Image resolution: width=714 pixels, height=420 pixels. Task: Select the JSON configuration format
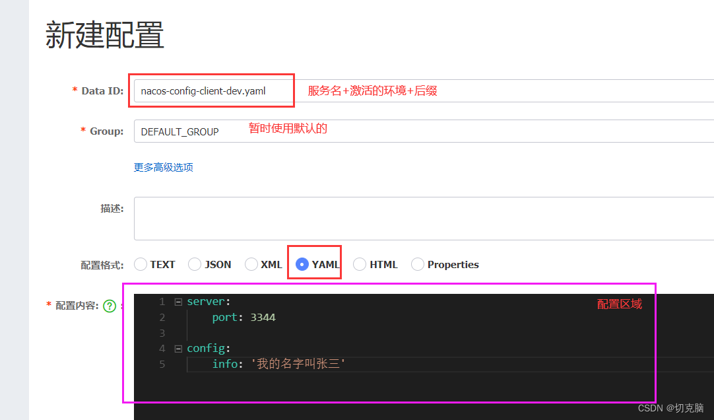195,263
